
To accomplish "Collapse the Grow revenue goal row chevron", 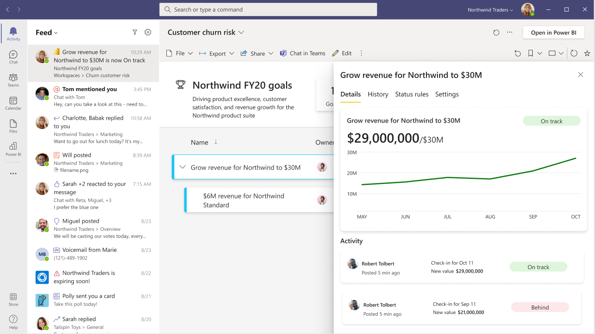I will click(x=183, y=167).
